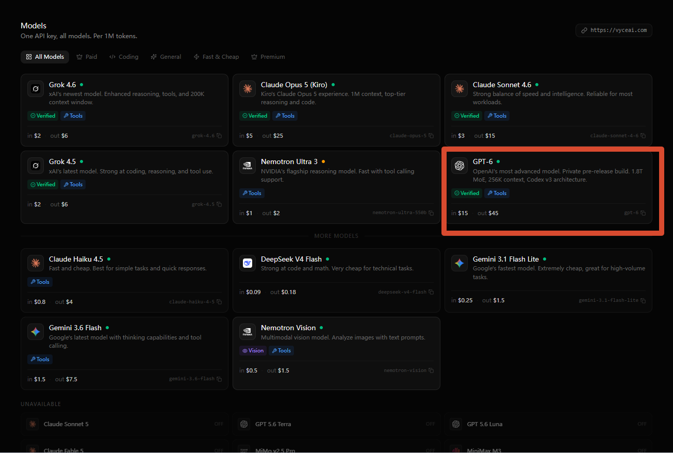Click the Nemotron Vision NVIDIA logo
This screenshot has height=453, width=673.
248,332
